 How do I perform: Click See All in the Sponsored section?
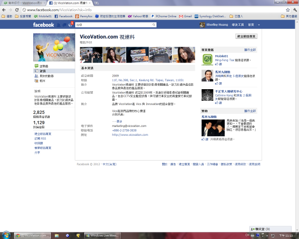[250, 111]
